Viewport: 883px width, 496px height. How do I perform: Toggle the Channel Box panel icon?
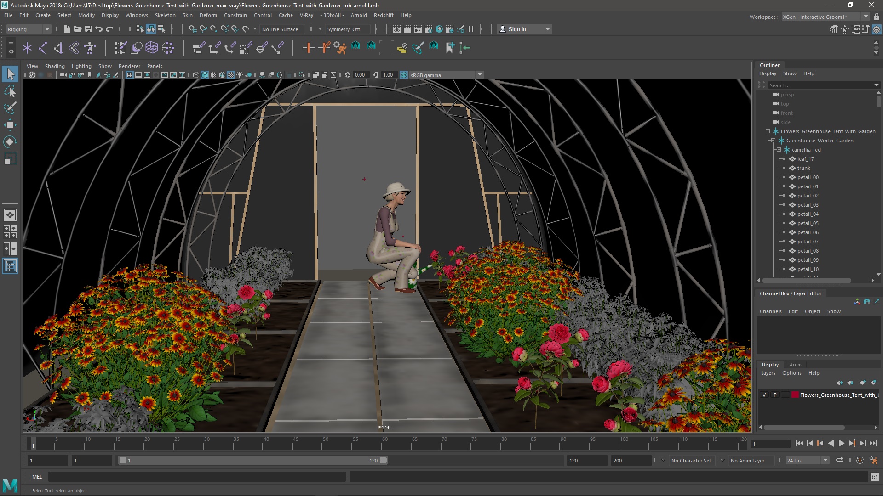coord(877,29)
